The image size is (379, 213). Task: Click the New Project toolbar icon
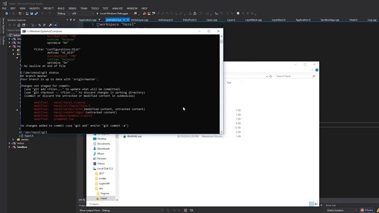click(20, 14)
